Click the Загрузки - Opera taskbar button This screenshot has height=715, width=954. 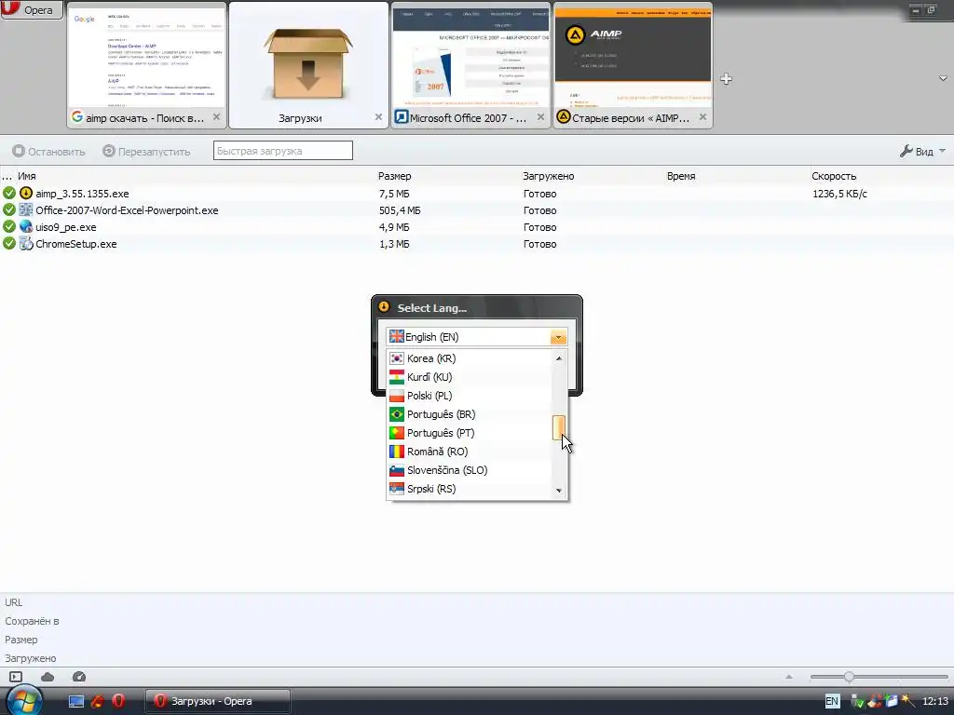pyautogui.click(x=218, y=701)
